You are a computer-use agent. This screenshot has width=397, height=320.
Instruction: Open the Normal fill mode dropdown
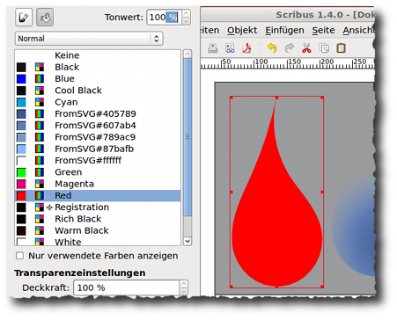89,39
